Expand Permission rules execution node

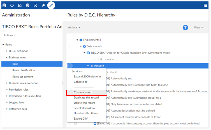(7, 96)
